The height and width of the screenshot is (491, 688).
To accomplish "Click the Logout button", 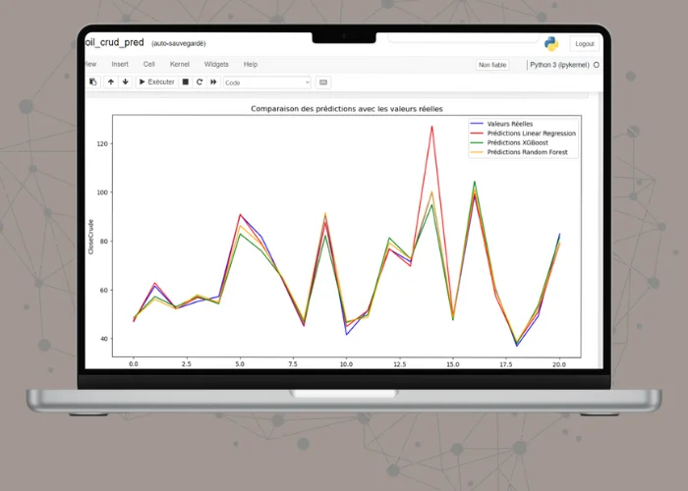I will pyautogui.click(x=584, y=44).
